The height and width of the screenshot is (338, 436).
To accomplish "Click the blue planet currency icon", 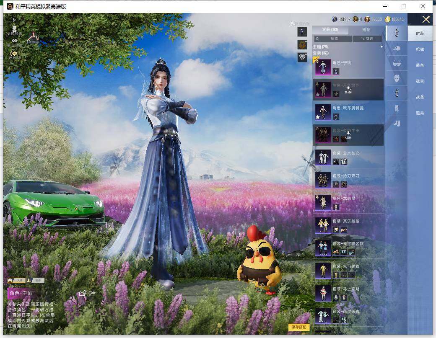I will (x=335, y=19).
